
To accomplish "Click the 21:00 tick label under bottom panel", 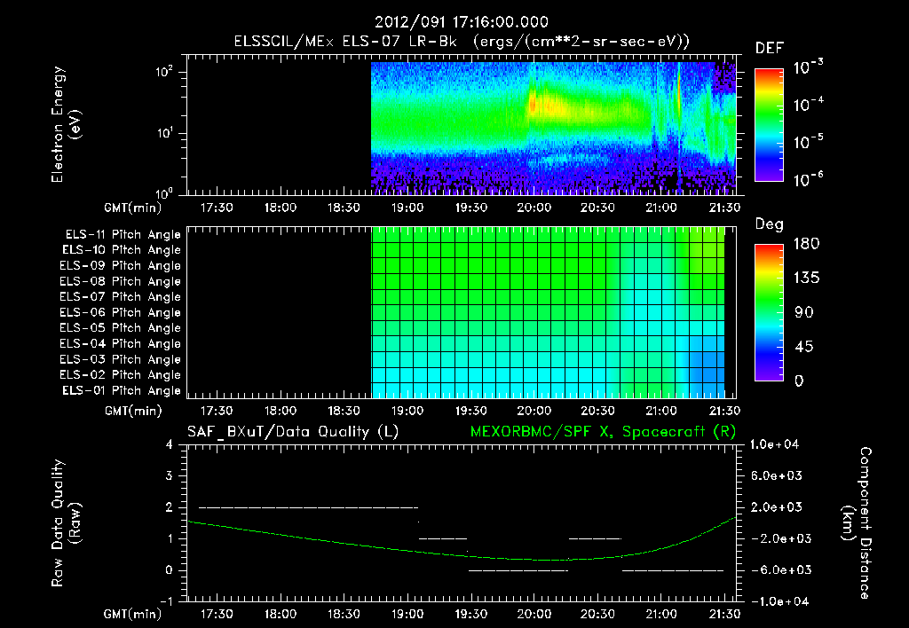I will (x=660, y=614).
